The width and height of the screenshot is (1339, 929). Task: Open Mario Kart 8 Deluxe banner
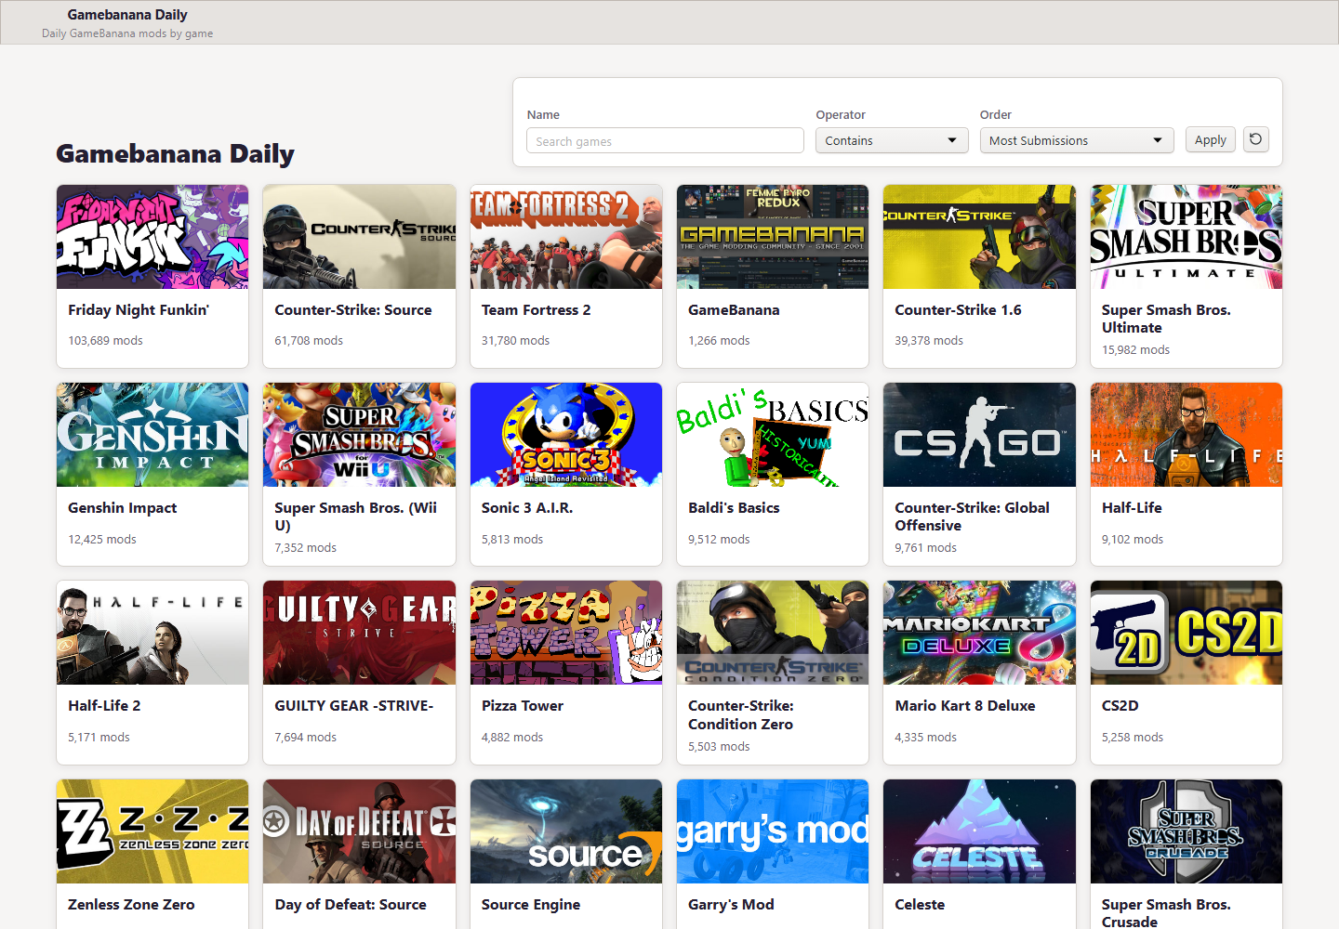(979, 633)
